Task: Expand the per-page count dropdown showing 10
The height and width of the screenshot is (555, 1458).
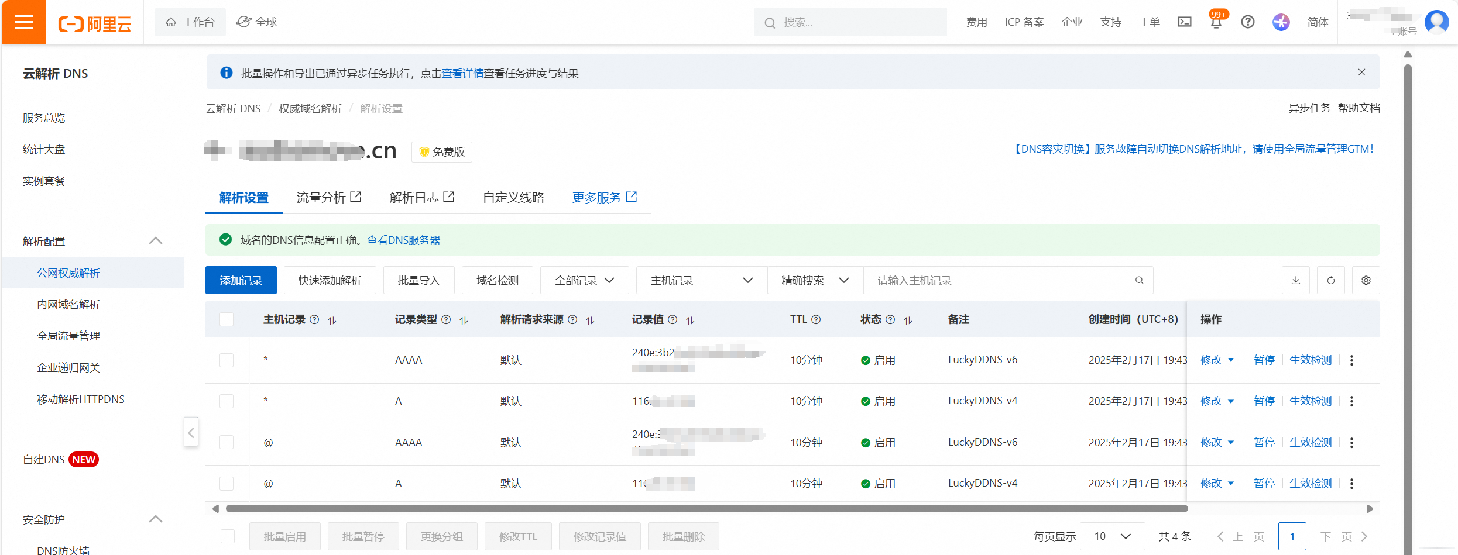Action: coord(1111,536)
